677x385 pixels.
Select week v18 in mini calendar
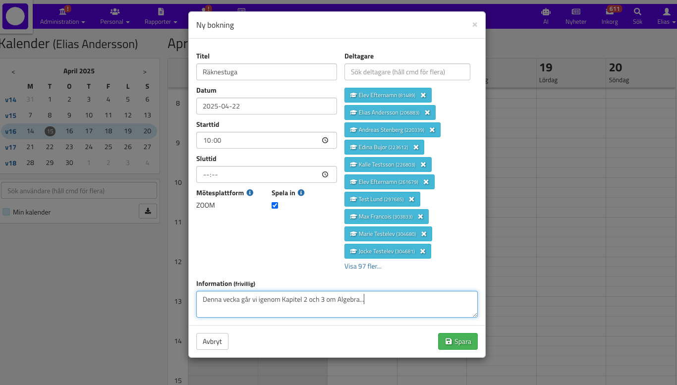(x=10, y=163)
